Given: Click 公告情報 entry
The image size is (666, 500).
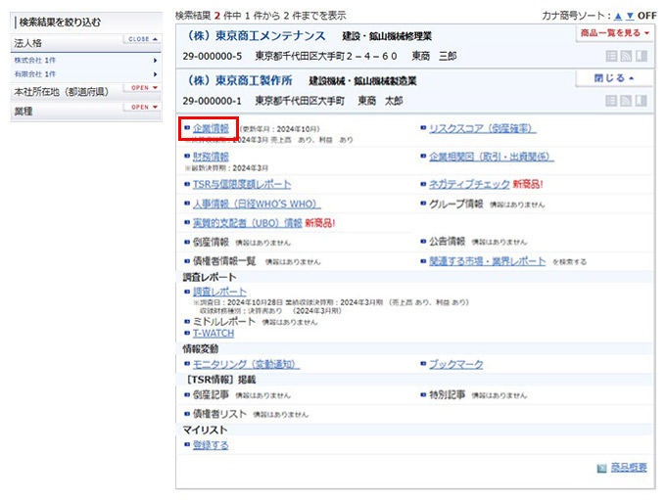Looking at the screenshot, I should [x=447, y=242].
